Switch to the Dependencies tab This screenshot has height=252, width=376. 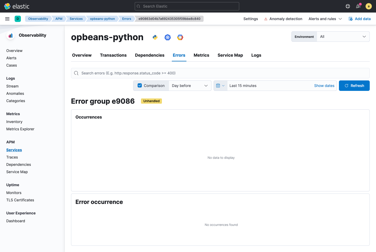coord(150,55)
